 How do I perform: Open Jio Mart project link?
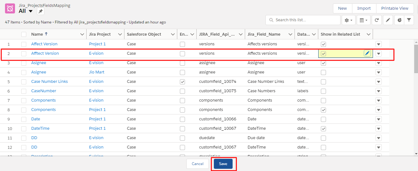pyautogui.click(x=97, y=72)
